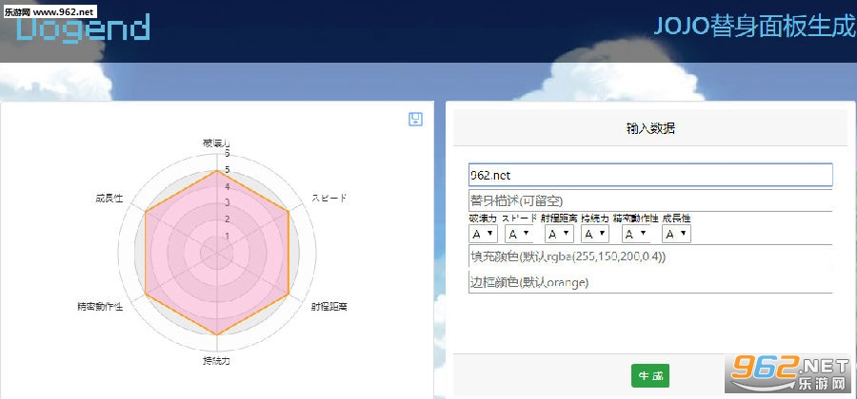Screen dimensions: 857x399
Task: Click the 輸入数据 panel header
Action: pyautogui.click(x=649, y=128)
